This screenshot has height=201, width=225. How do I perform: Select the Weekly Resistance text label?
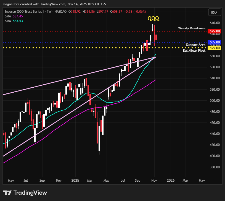[x=192, y=28]
